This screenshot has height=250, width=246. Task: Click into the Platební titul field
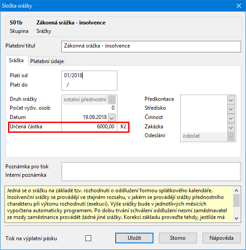pos(151,46)
